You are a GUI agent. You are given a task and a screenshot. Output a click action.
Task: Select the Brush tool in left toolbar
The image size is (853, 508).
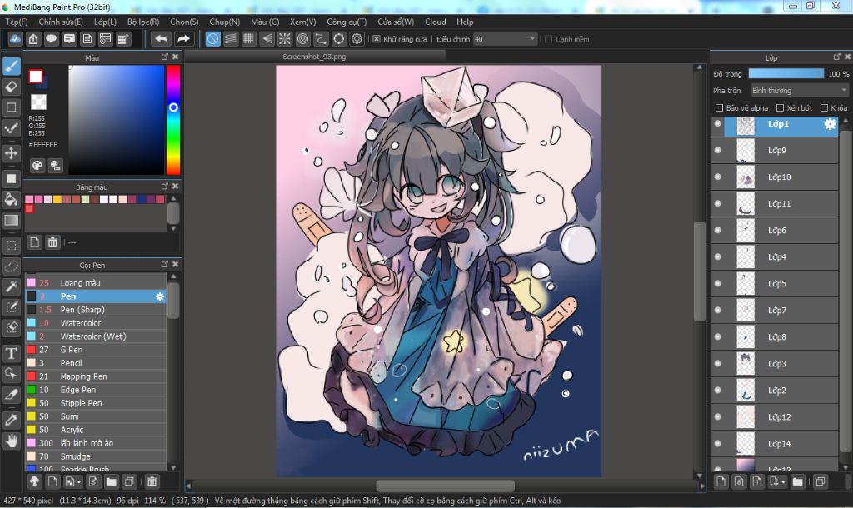click(x=12, y=67)
